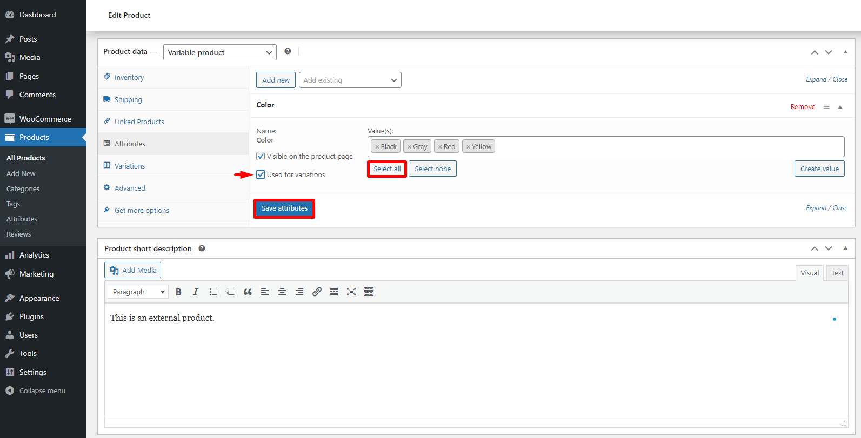This screenshot has height=438, width=861.
Task: Click the bulleted list icon
Action: click(x=213, y=292)
